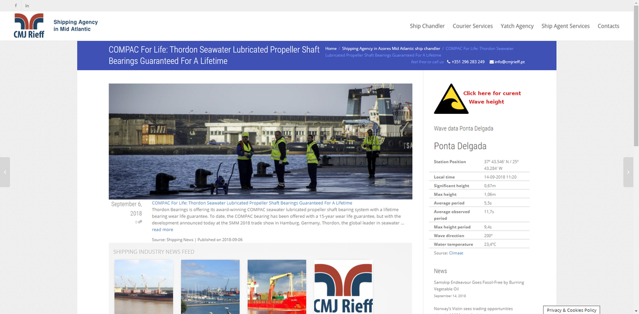Go to previous post arrow
This screenshot has height=314, width=639.
tap(5, 172)
